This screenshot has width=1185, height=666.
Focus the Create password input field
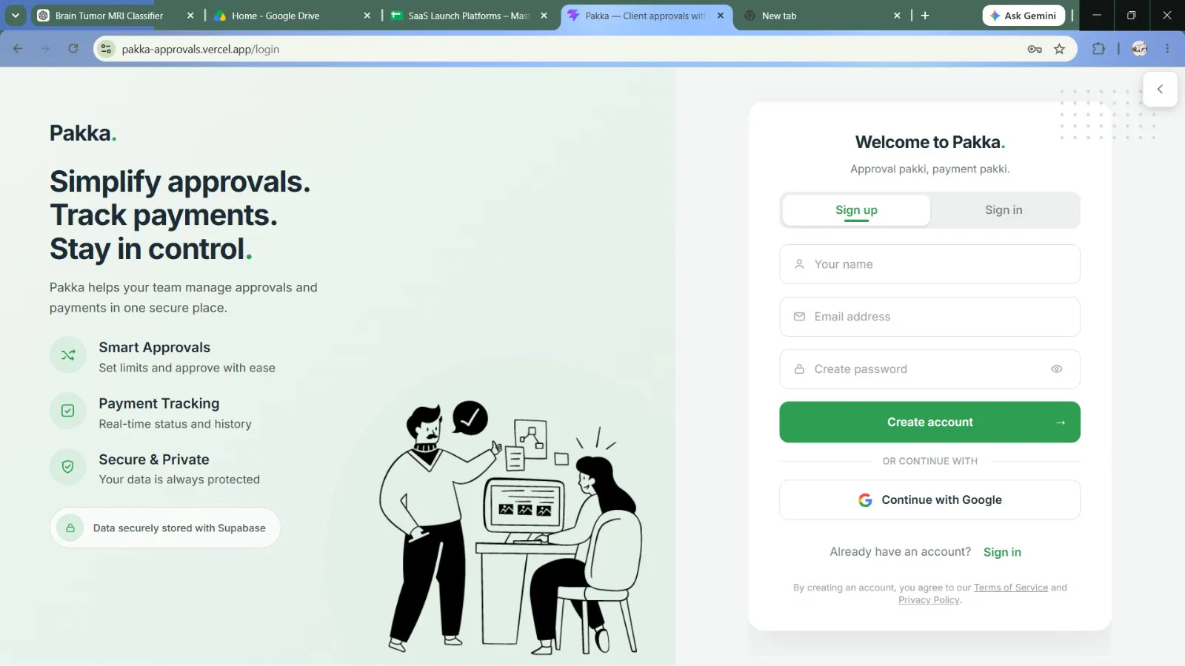(x=929, y=369)
